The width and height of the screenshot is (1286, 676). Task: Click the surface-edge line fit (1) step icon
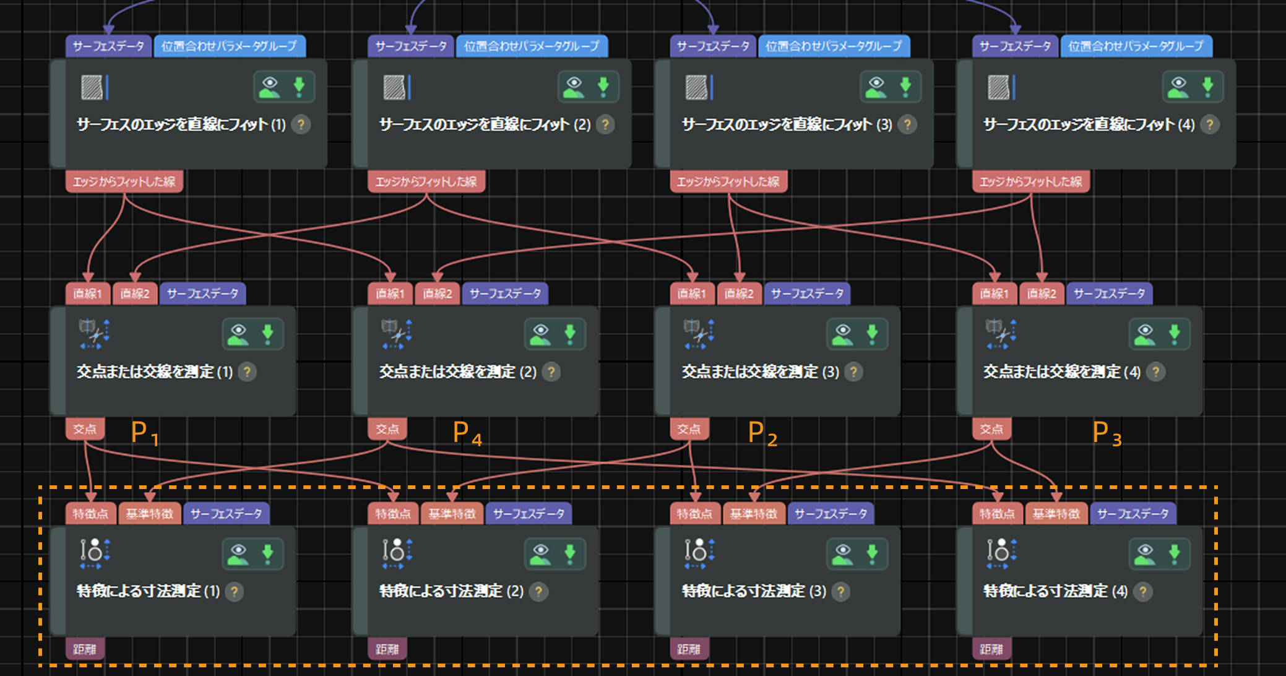pos(95,87)
